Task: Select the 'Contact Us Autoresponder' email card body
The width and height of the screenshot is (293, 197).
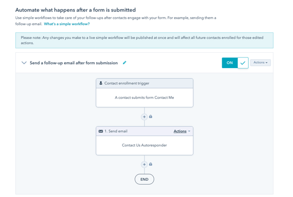Action: 145,145
